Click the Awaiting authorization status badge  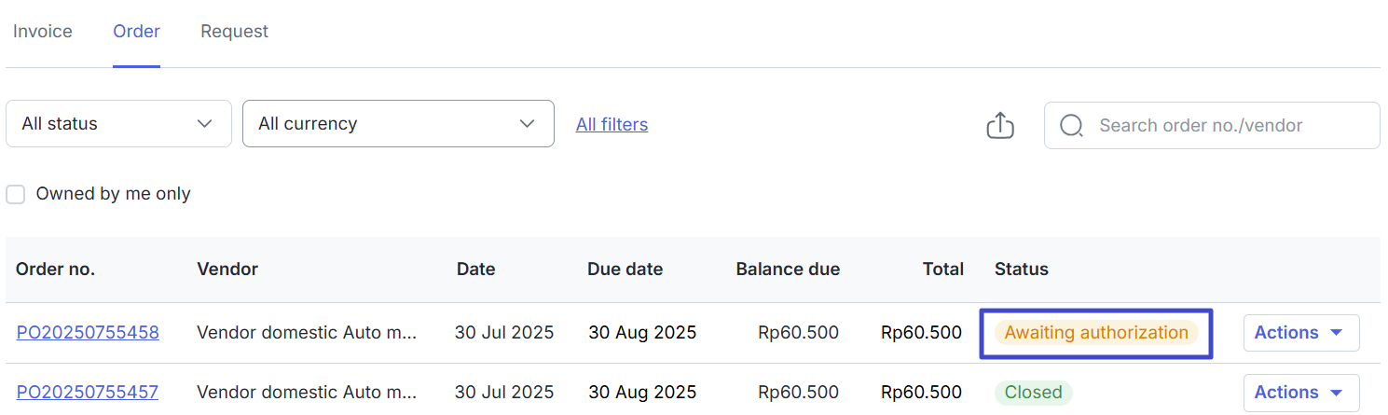[x=1096, y=333]
